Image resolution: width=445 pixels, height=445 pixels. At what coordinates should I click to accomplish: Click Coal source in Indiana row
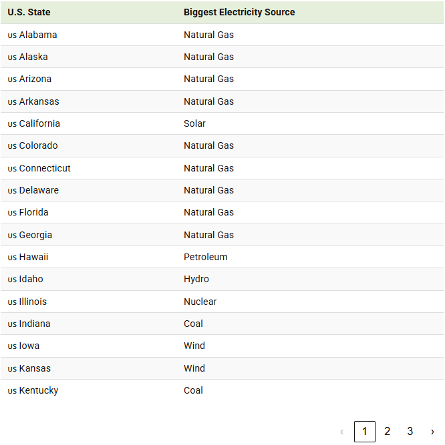(193, 324)
